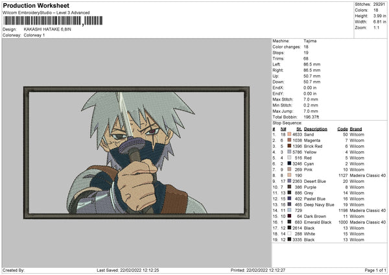Click the stitch count '2614' in the Black row
This screenshot has width=389, height=275.
click(x=297, y=228)
